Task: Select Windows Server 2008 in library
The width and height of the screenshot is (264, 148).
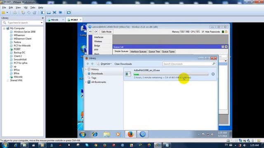Action: click(25, 32)
